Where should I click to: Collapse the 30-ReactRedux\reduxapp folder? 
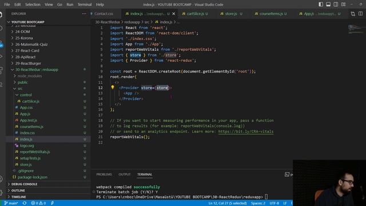tap(37, 70)
